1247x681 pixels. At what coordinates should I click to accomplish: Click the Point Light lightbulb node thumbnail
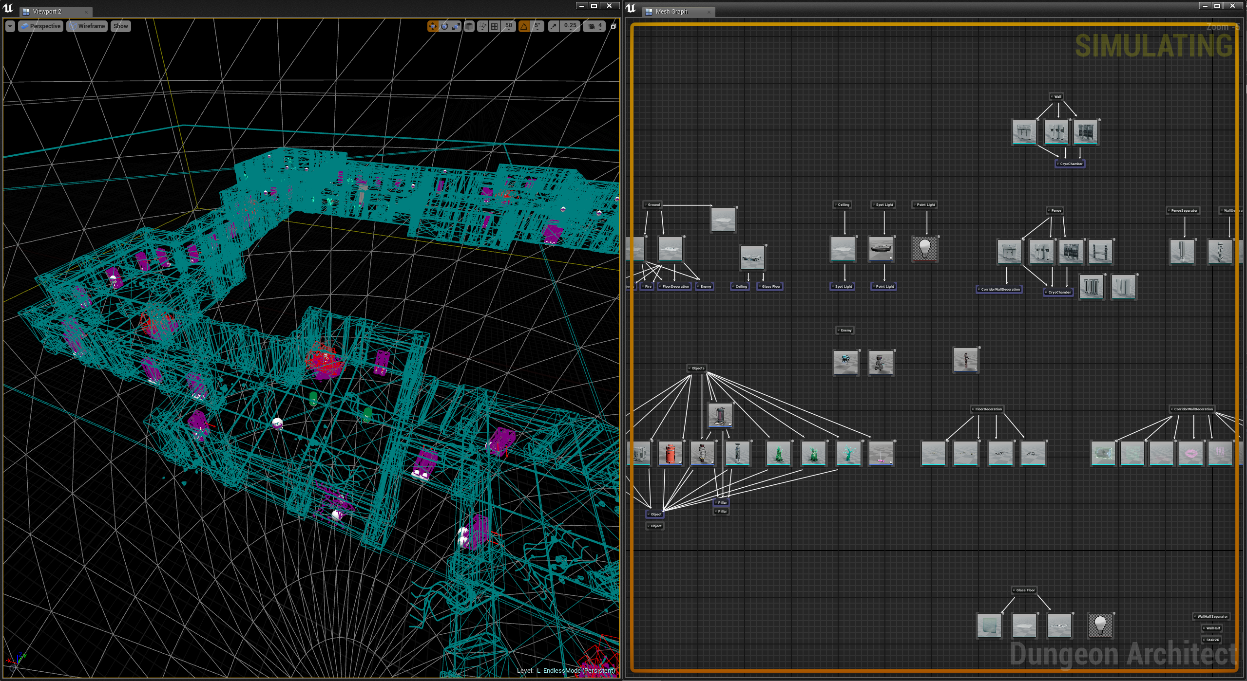(924, 249)
